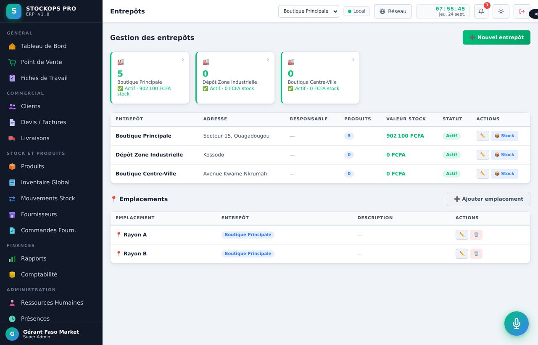The height and width of the screenshot is (345, 538).
Task: Navigate to Clients section
Action: click(51, 106)
